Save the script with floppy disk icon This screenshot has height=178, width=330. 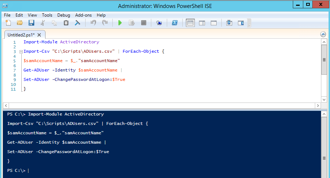pos(31,23)
